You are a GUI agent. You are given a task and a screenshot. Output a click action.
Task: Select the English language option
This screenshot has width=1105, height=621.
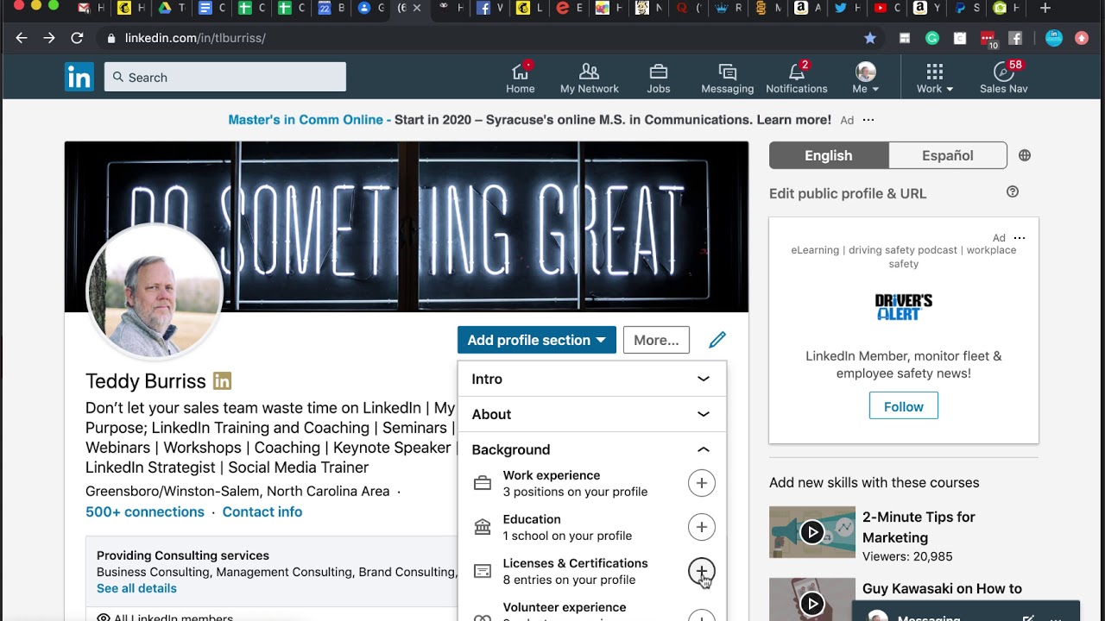[x=828, y=155]
